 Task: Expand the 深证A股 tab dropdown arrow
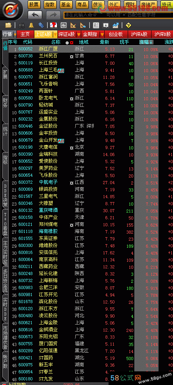(x=79, y=34)
